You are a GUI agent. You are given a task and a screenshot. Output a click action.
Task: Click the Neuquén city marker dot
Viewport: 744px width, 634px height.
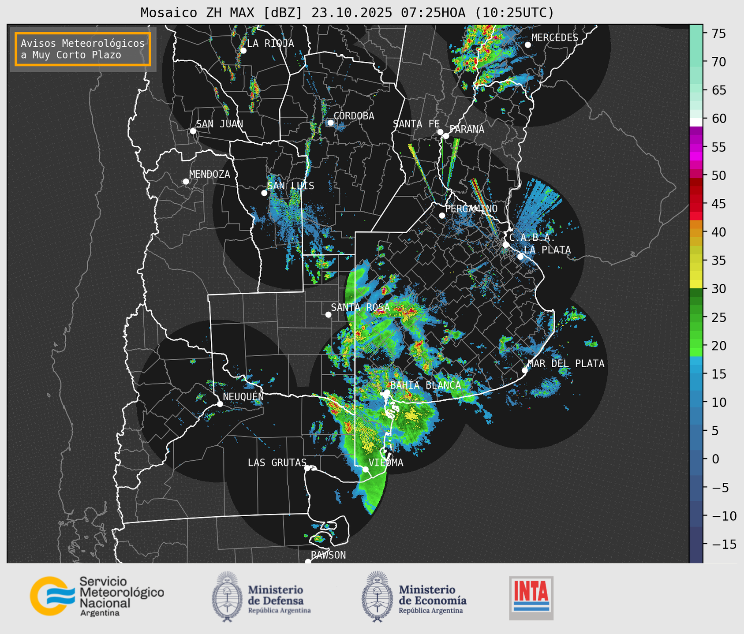pyautogui.click(x=220, y=404)
